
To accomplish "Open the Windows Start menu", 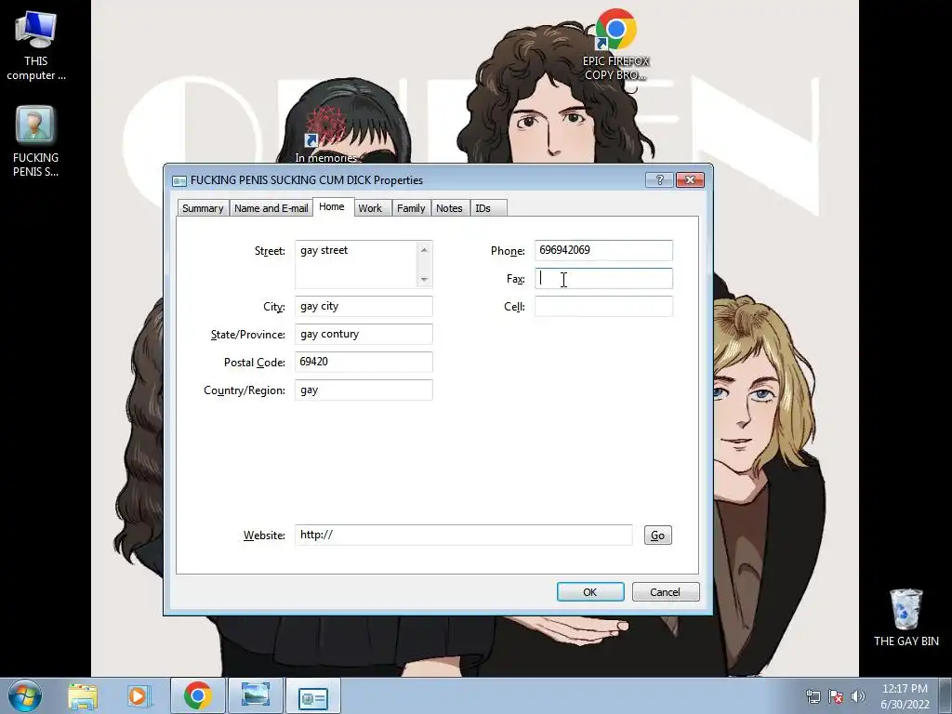I will 24,695.
